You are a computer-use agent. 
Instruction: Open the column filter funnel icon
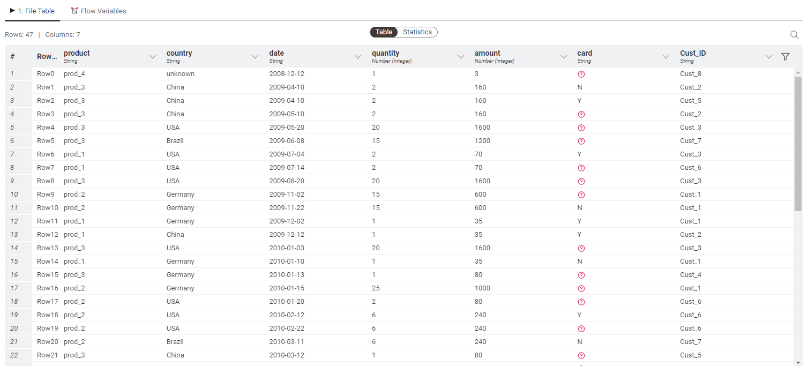tap(785, 57)
